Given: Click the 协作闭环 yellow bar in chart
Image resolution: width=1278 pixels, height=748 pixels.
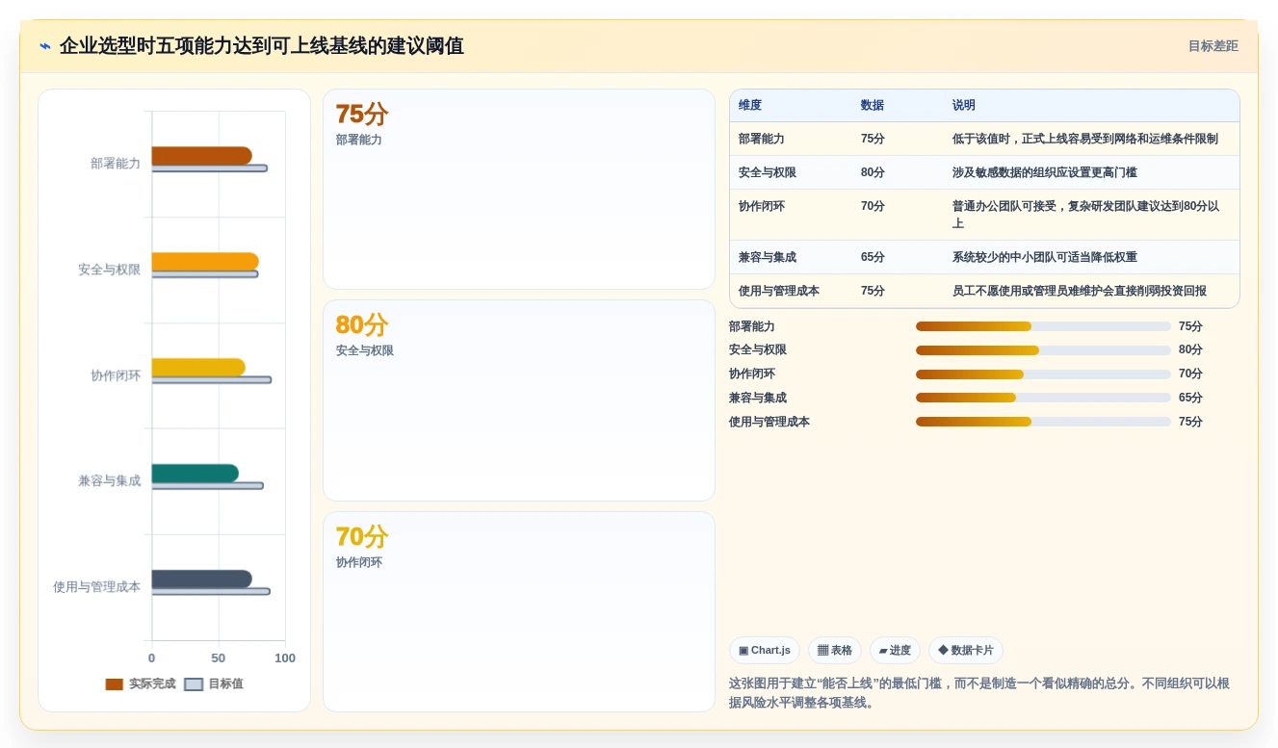Looking at the screenshot, I should tap(198, 368).
